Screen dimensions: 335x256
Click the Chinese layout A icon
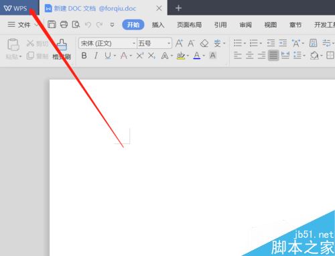296,43
